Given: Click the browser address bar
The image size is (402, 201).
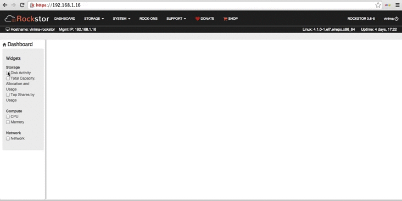Looking at the screenshot, I should 205,5.
